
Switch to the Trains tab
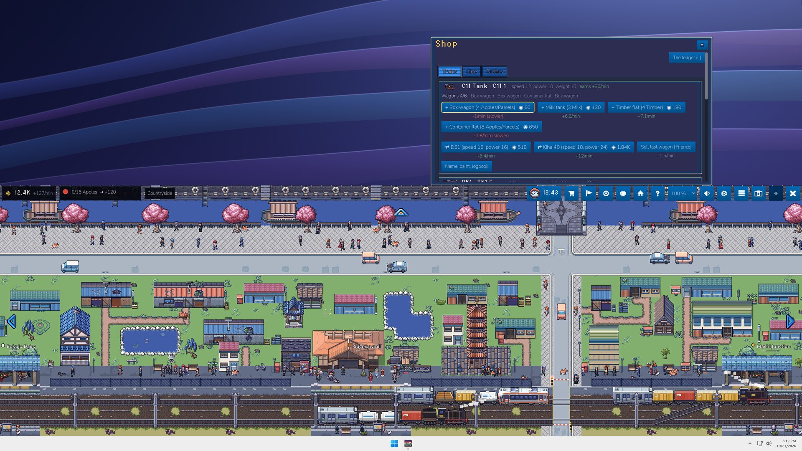449,71
